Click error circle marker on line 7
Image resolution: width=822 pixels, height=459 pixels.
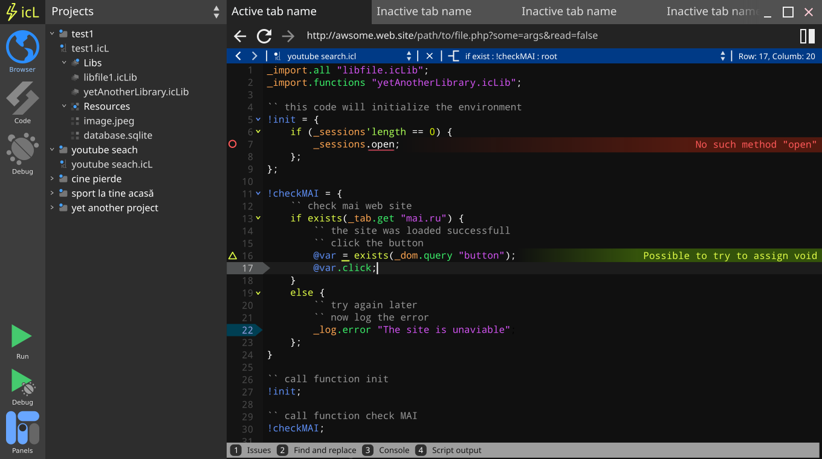[x=233, y=144]
